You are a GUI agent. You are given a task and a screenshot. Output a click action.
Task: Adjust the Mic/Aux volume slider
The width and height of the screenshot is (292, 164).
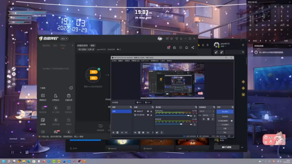(173, 116)
